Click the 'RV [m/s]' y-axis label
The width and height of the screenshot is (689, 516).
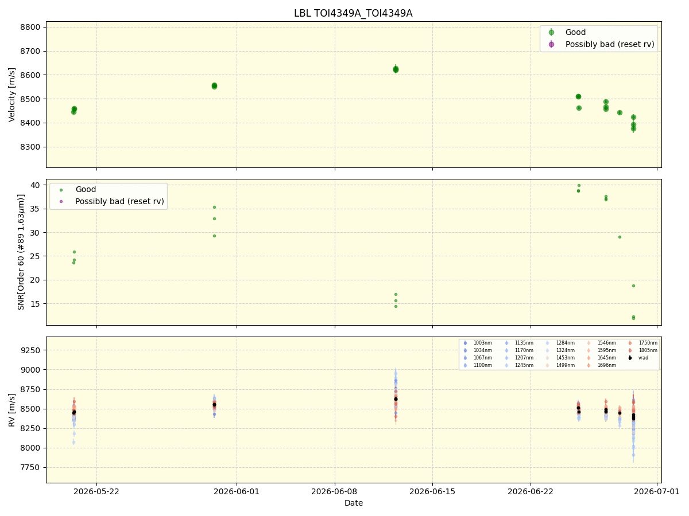pyautogui.click(x=12, y=409)
